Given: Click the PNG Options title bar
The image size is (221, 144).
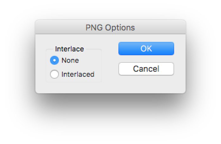Looking at the screenshot, I should (x=110, y=28).
